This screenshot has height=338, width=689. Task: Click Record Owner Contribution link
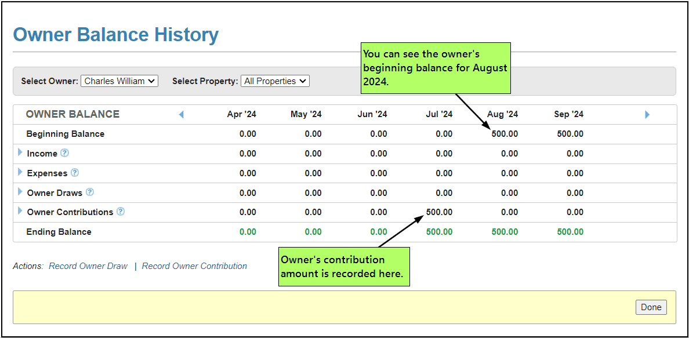click(194, 266)
